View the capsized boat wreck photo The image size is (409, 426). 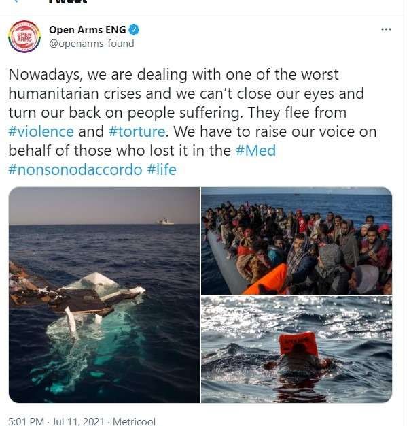coord(104,295)
